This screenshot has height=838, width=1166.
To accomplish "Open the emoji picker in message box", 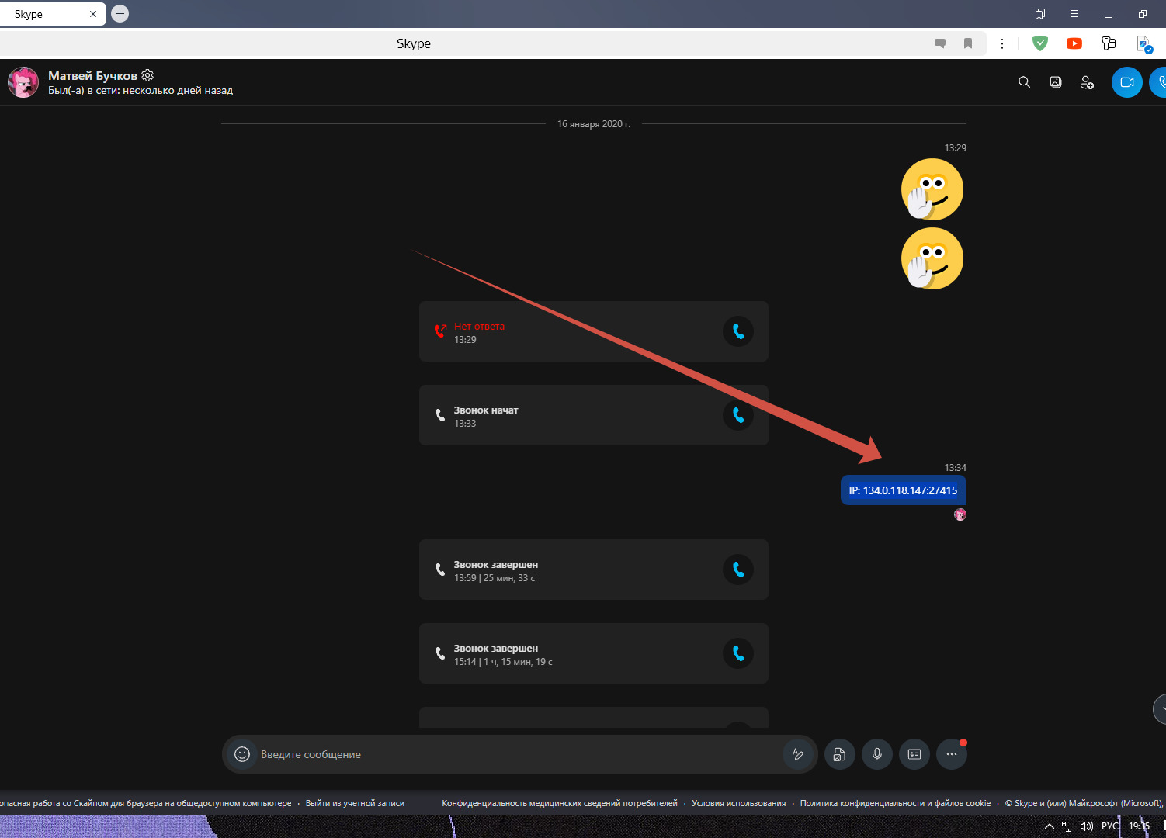I will pos(242,754).
